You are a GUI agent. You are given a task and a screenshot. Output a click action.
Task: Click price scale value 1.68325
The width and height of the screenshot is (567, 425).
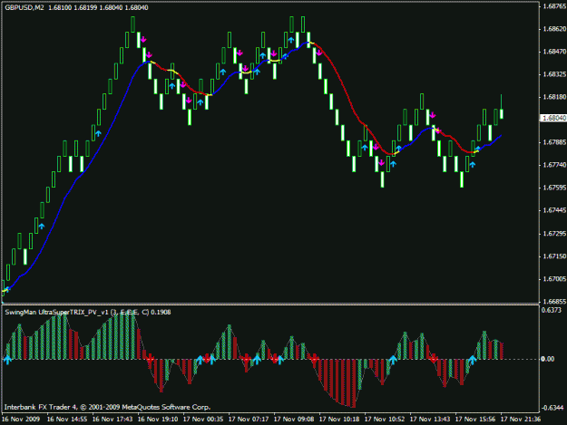point(554,74)
